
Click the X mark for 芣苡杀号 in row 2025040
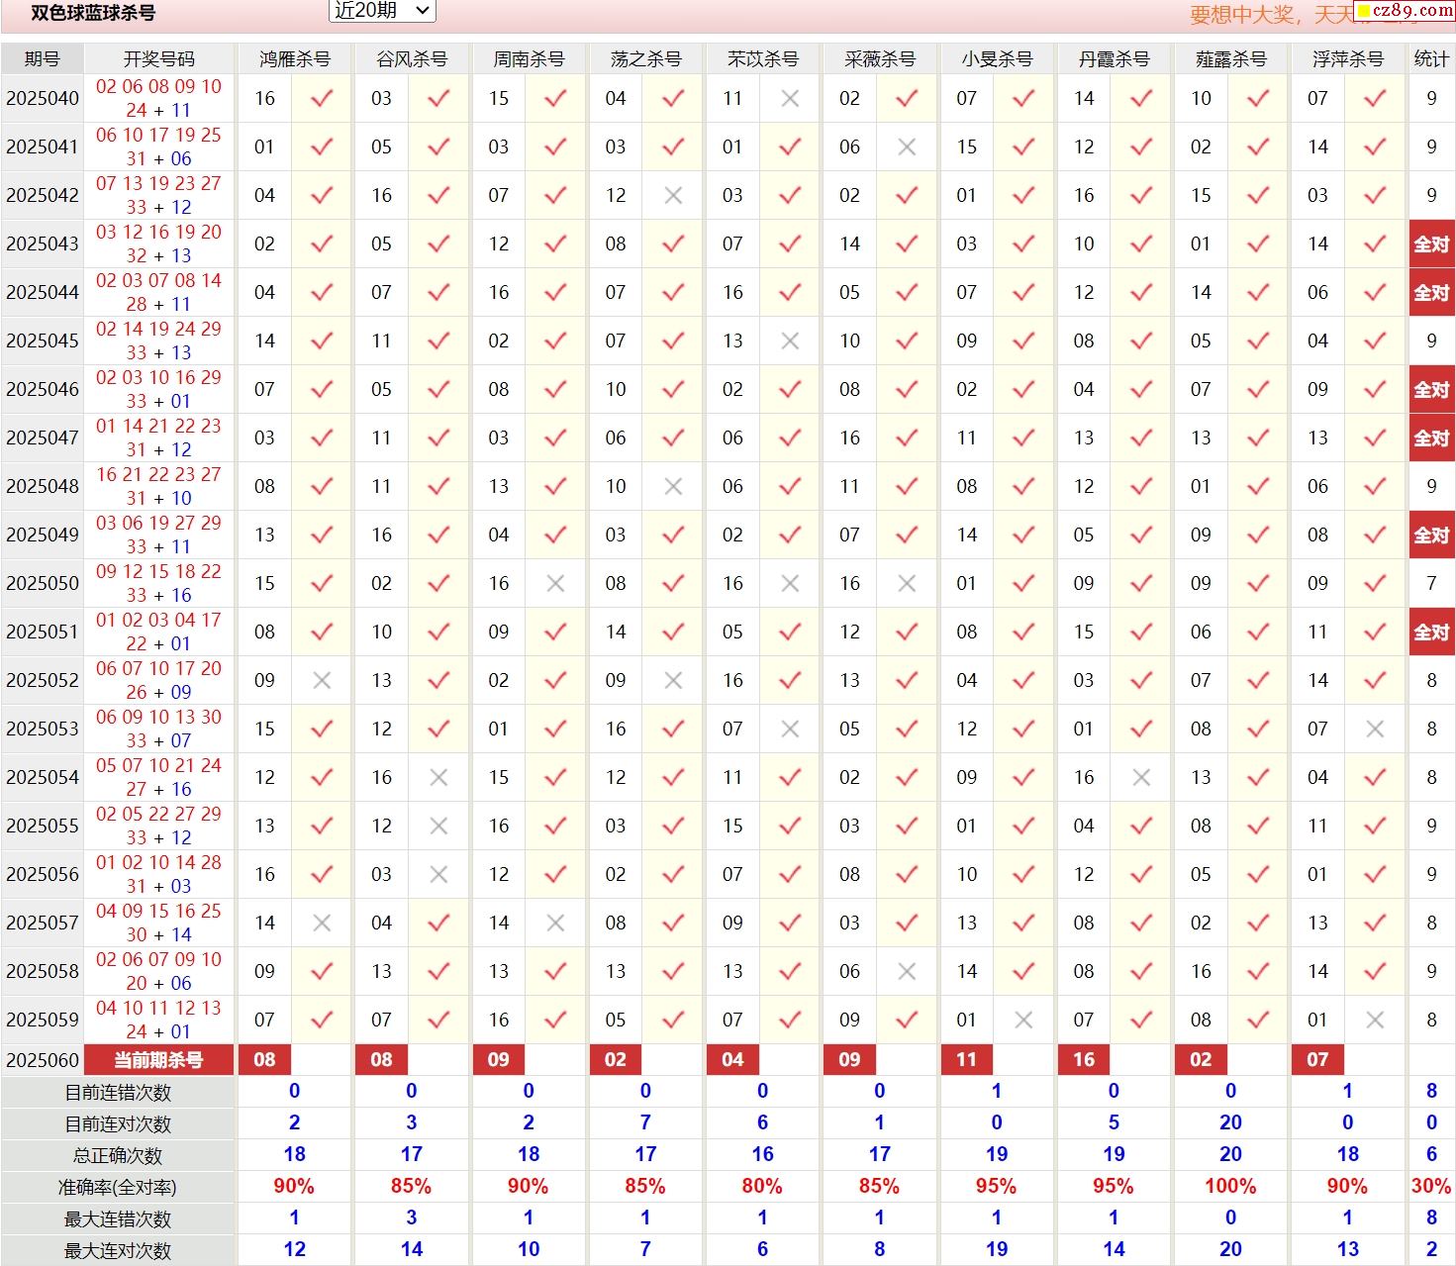point(790,98)
